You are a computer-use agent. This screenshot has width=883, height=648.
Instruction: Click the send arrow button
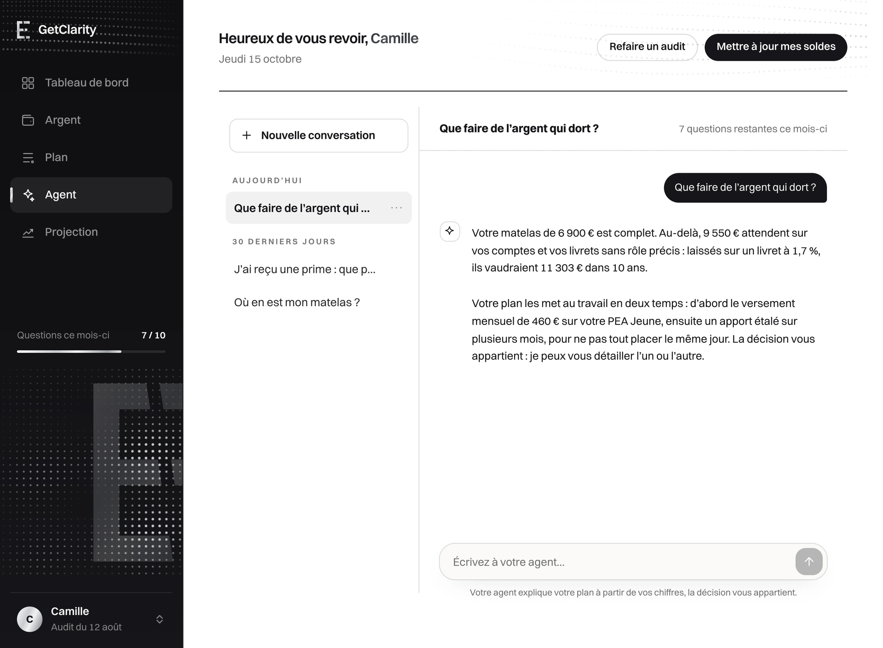(809, 561)
